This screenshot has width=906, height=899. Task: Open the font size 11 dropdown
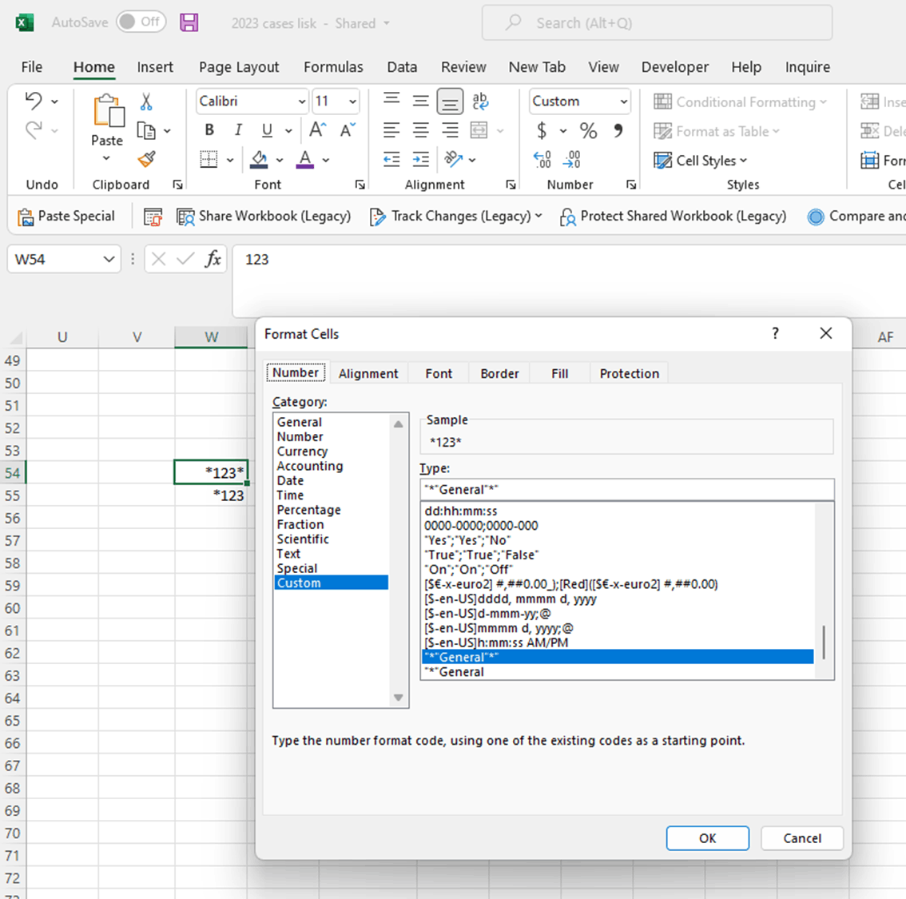click(x=352, y=101)
